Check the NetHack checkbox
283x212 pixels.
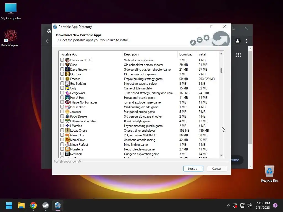pyautogui.click(x=62, y=153)
